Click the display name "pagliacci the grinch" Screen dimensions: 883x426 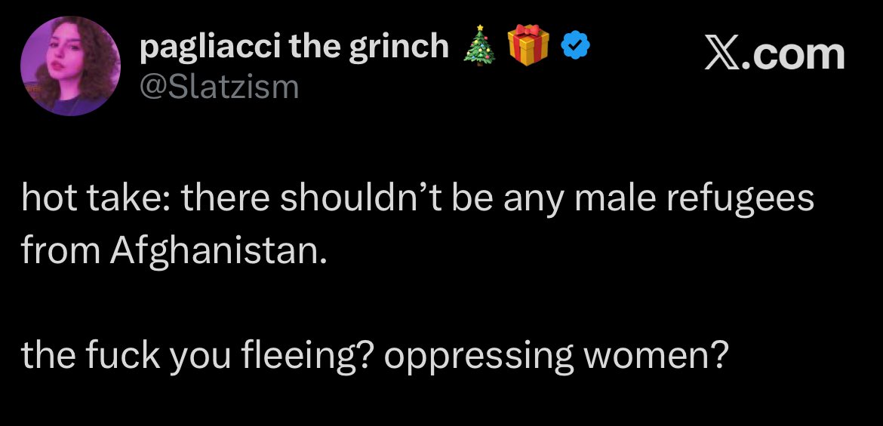coord(294,48)
